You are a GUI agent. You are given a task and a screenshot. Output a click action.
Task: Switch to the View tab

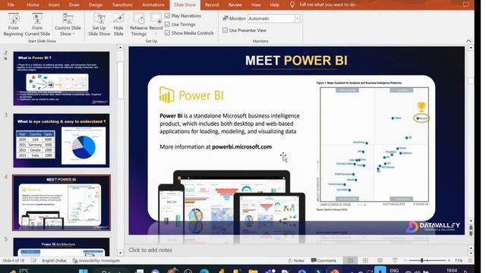(256, 5)
